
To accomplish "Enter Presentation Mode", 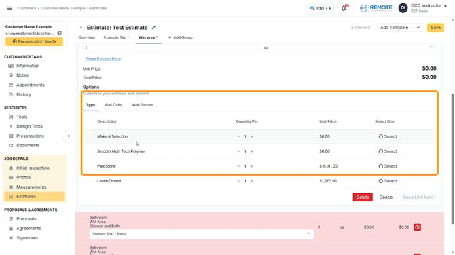I will coord(34,42).
